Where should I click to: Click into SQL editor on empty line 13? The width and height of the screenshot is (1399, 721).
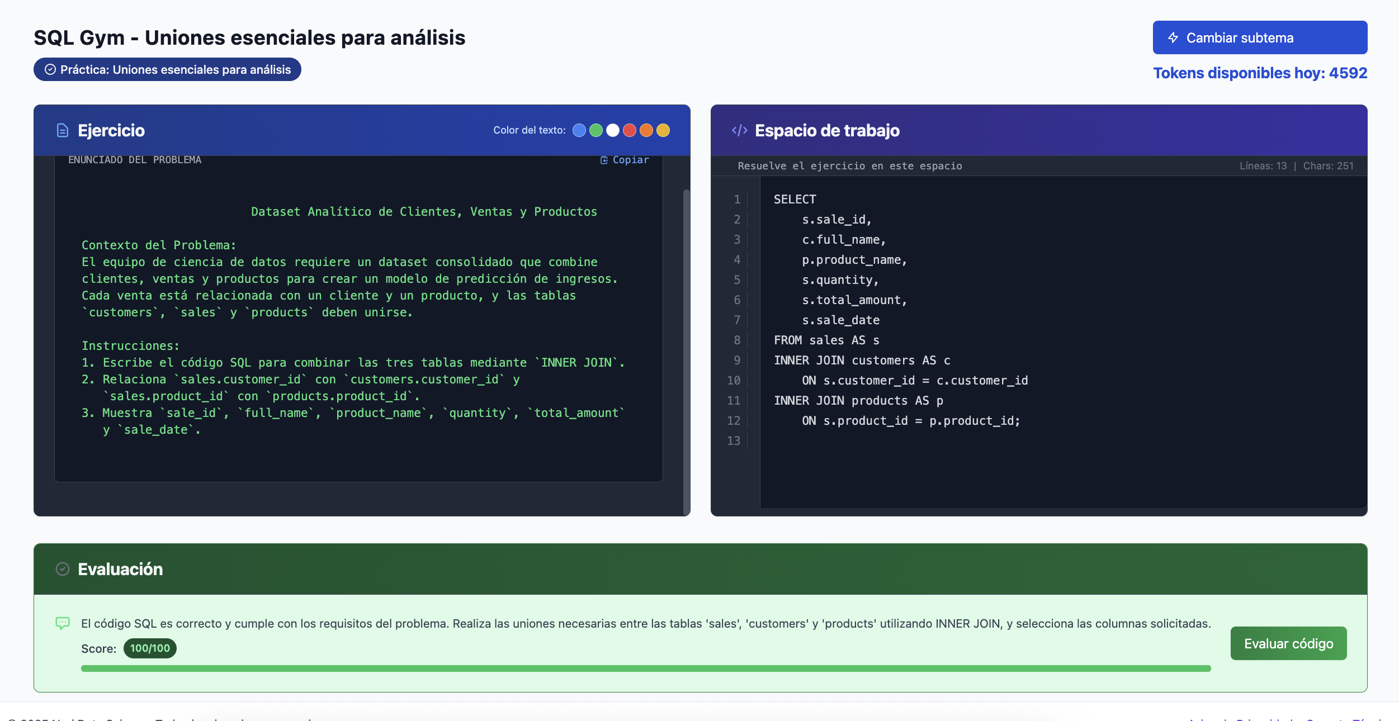[x=895, y=440]
